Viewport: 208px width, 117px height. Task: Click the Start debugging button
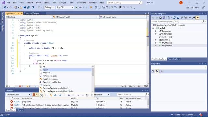(79, 7)
